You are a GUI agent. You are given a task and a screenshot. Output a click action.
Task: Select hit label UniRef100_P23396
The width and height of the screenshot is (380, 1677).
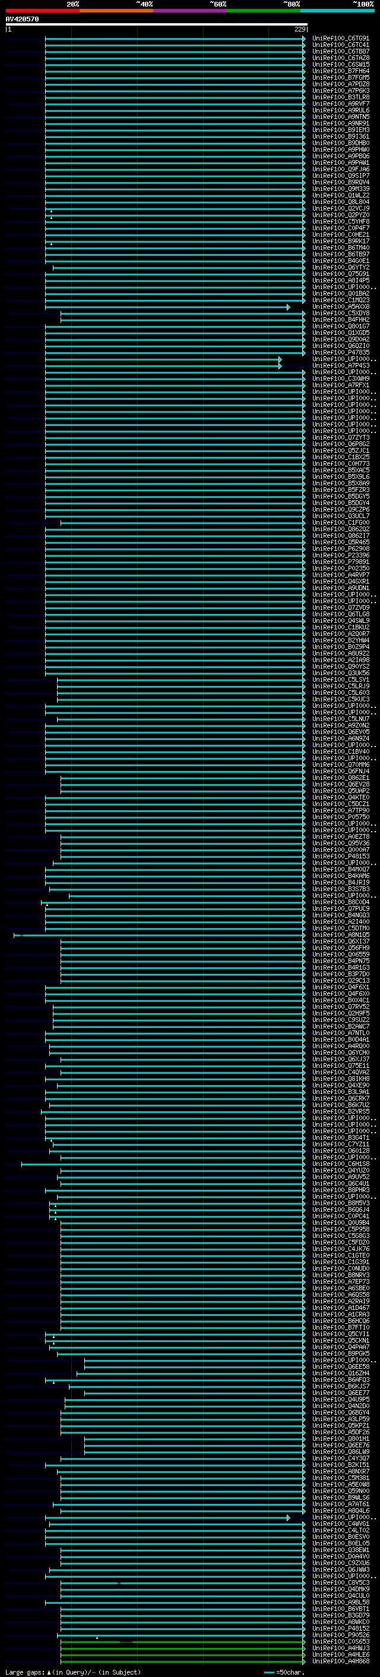point(341,555)
